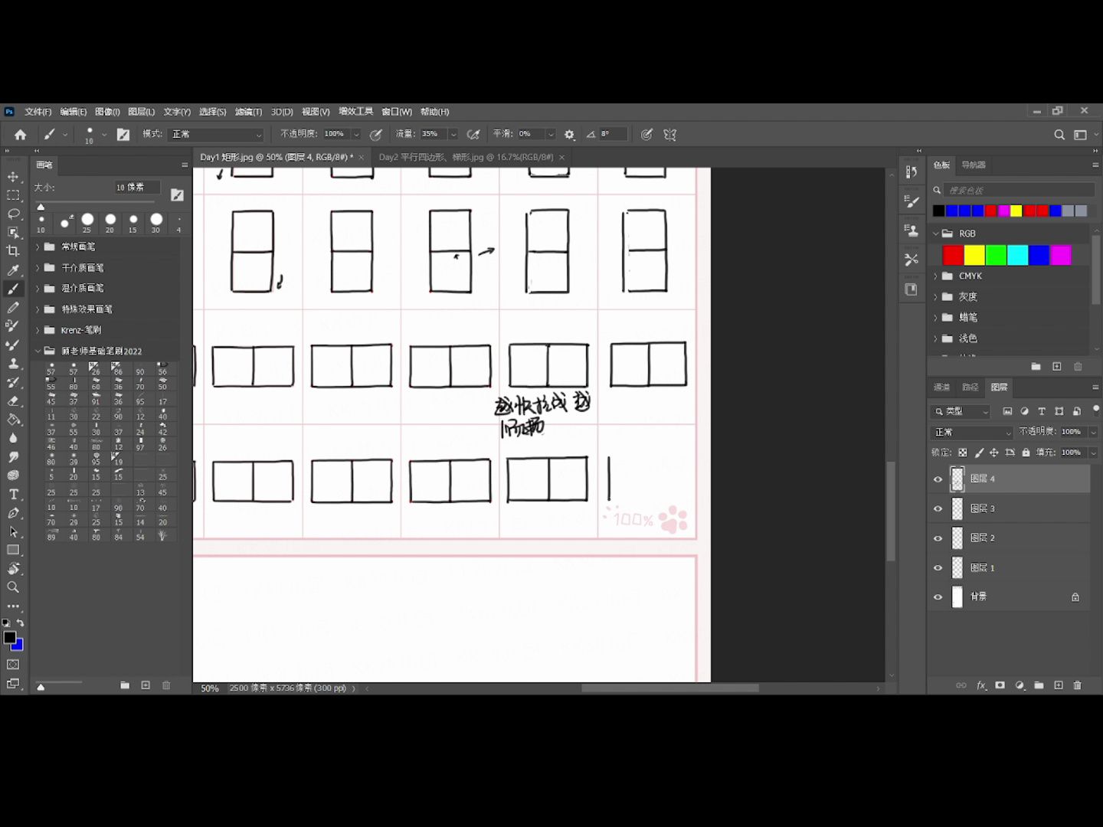This screenshot has width=1103, height=827.
Task: Create new swatch in swatches panel
Action: [x=1057, y=367]
